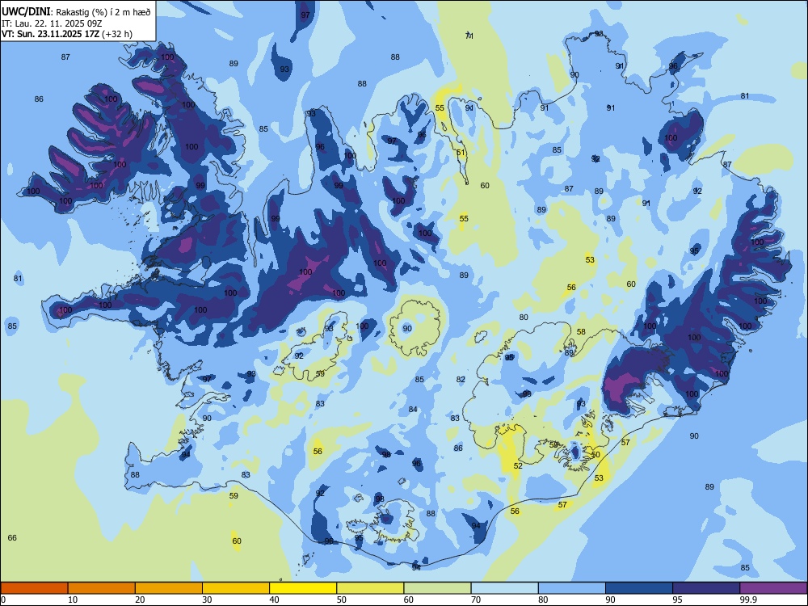Pick the light green 60–70 legend segment
Viewport: 808px width, 606px height.
[x=437, y=588]
